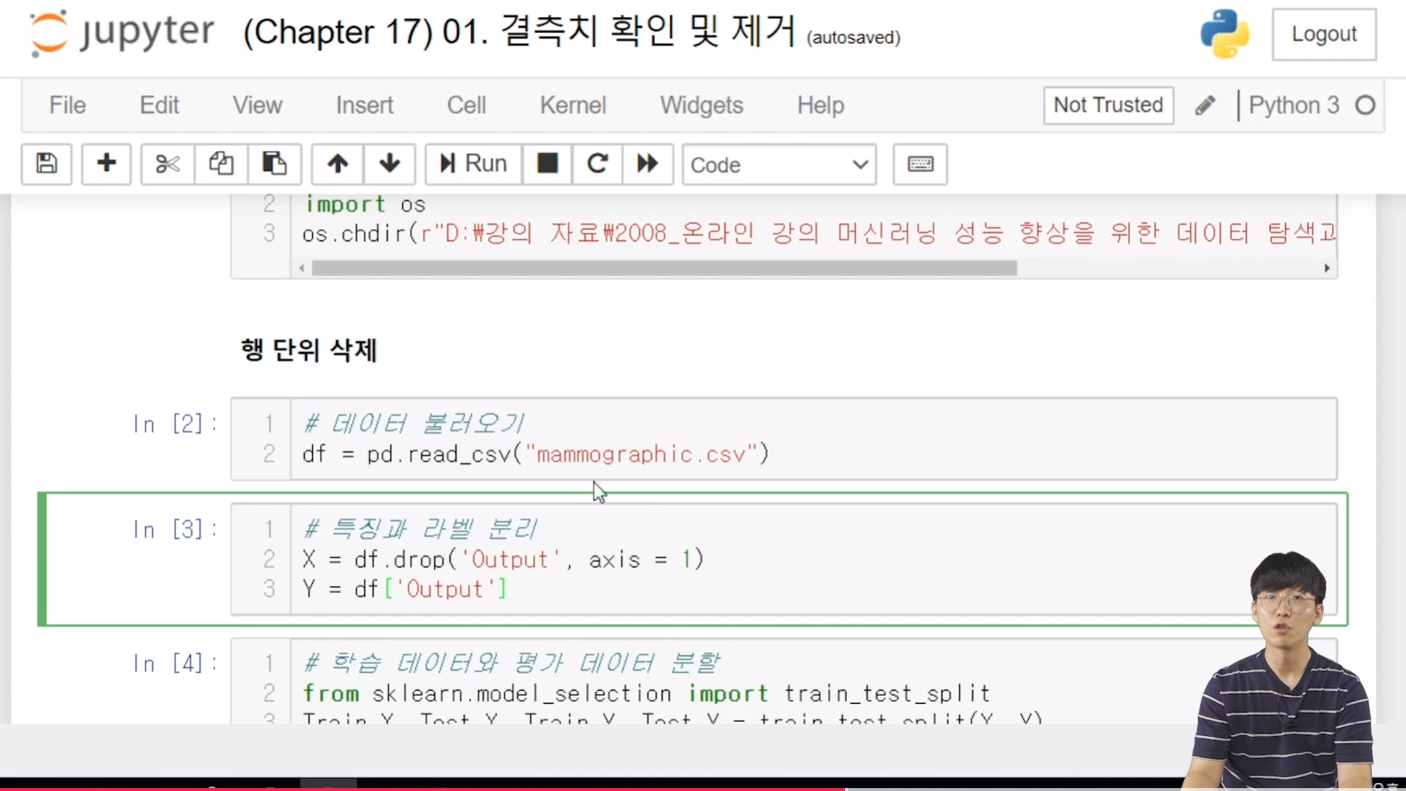Image resolution: width=1406 pixels, height=791 pixels.
Task: Insert a cell below with the plus icon
Action: [106, 163]
